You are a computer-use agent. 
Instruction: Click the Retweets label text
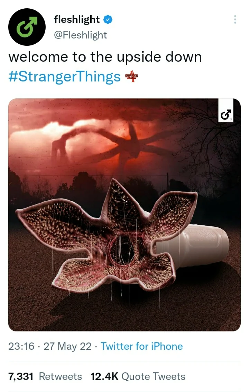[x=61, y=376]
